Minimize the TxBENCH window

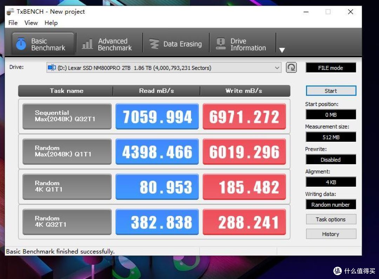[306, 12]
